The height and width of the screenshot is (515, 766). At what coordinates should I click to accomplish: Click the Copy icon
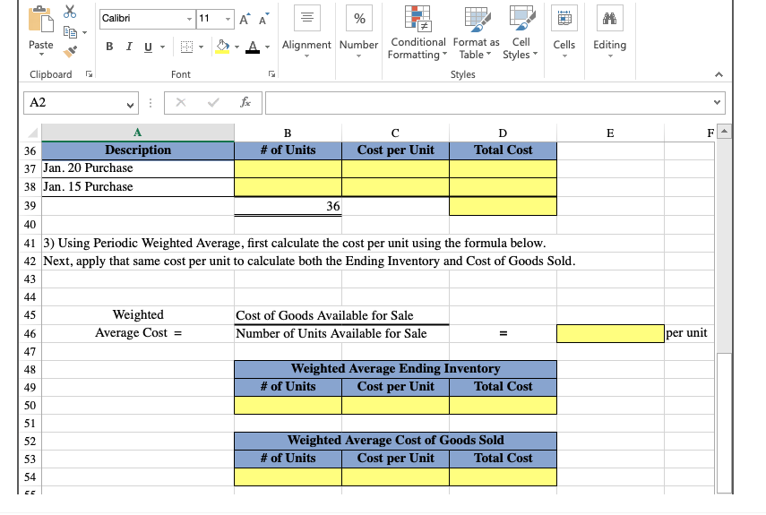tap(70, 32)
